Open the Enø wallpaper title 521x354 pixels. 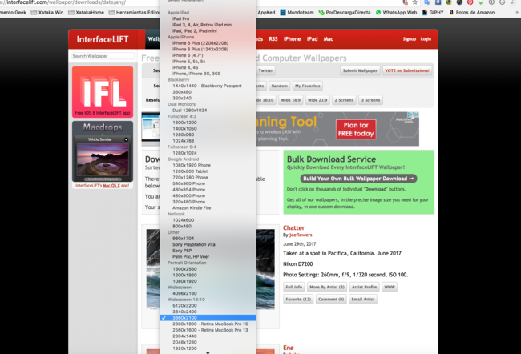(x=289, y=348)
